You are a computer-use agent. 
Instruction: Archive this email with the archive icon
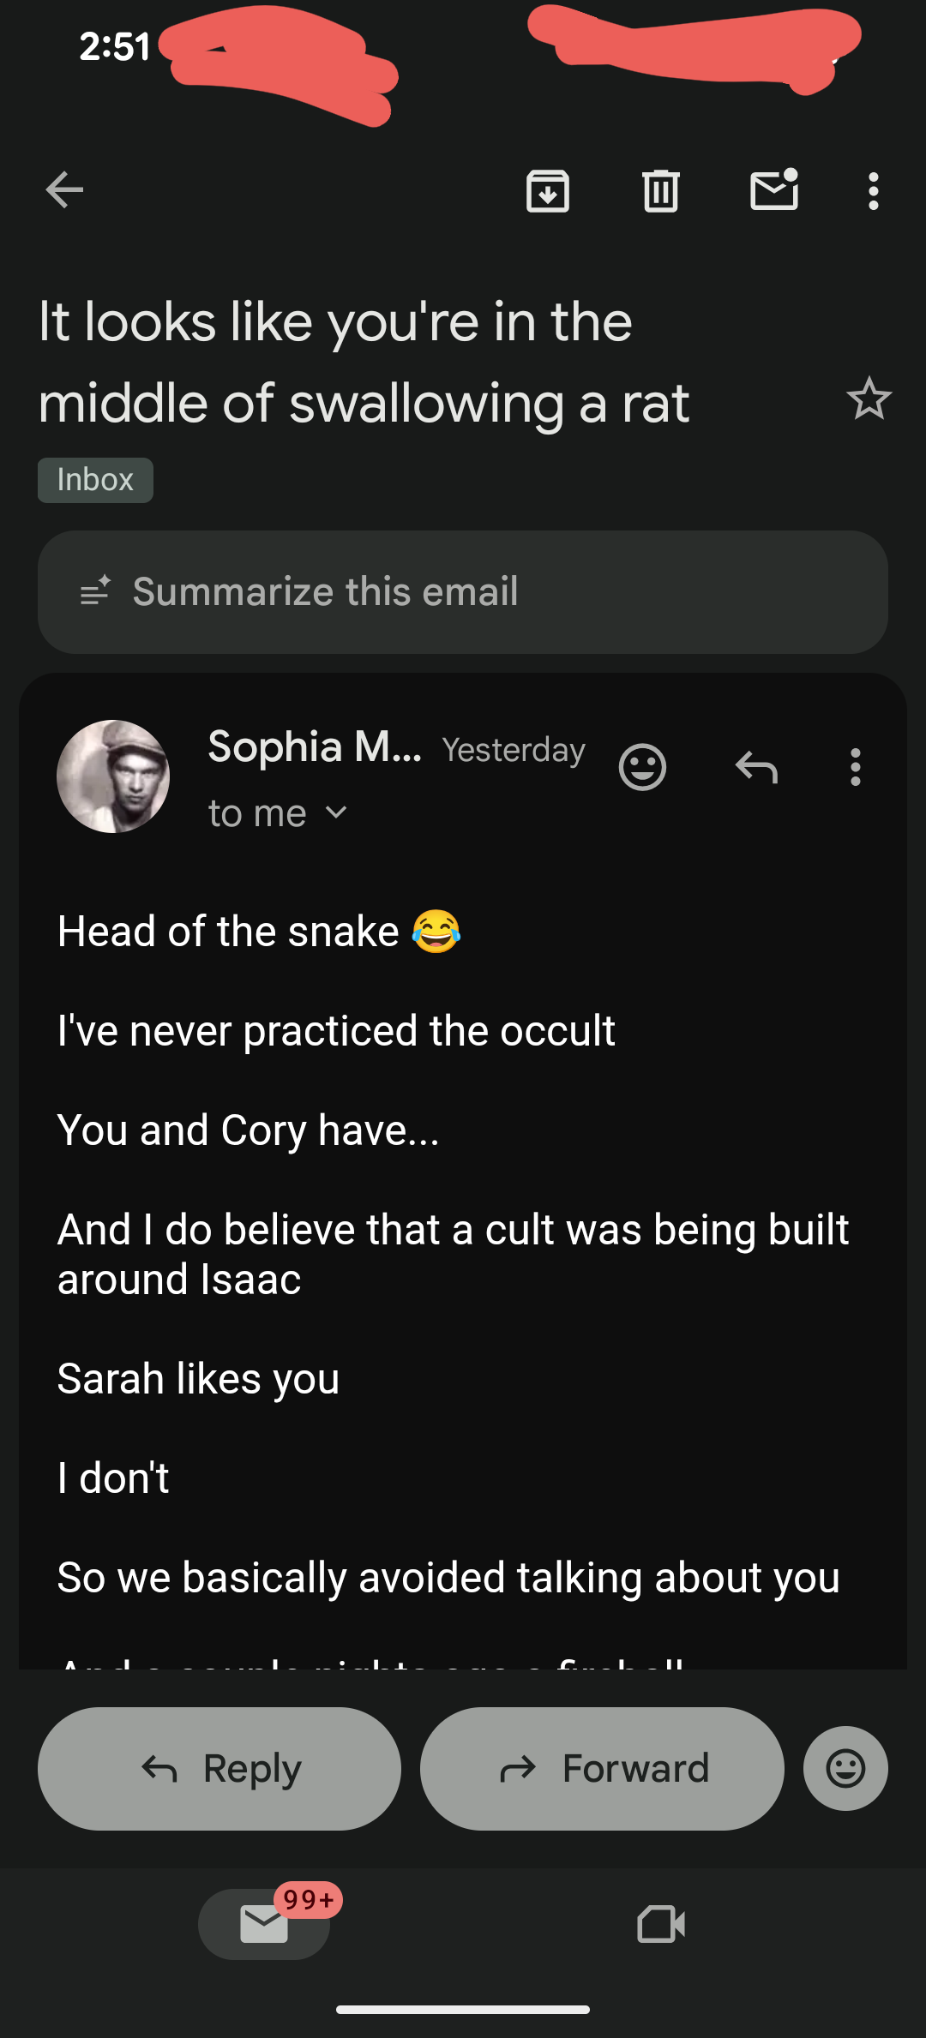548,190
